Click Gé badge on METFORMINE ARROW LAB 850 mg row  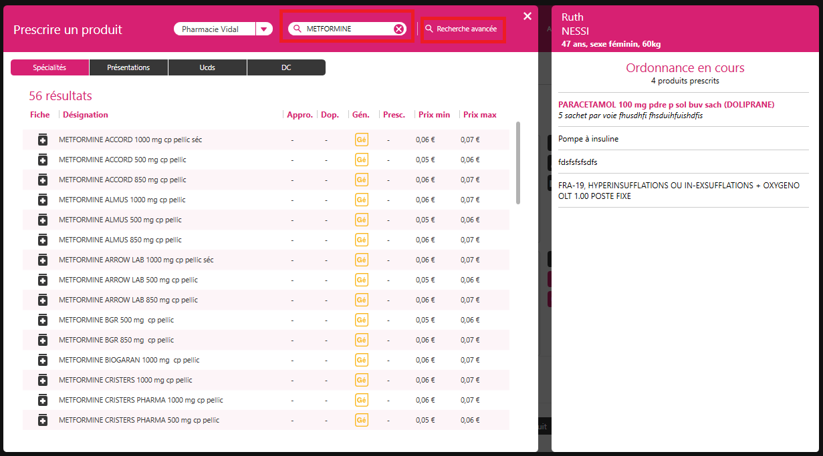coord(362,300)
